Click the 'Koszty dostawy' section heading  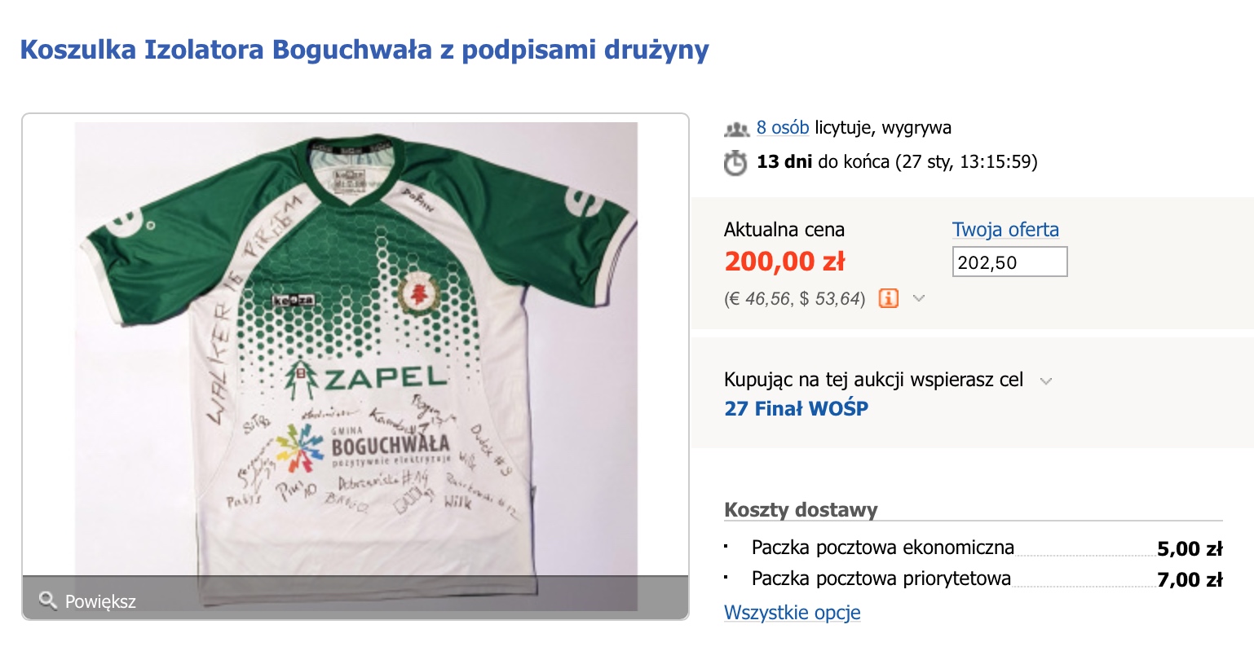tap(801, 510)
